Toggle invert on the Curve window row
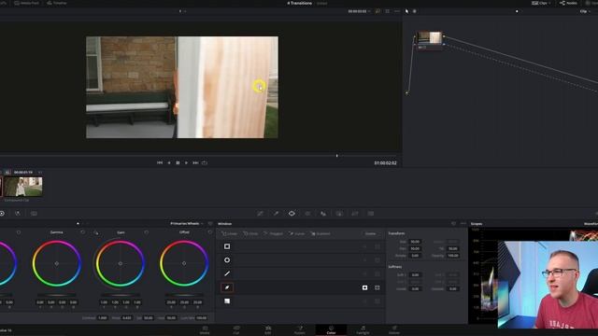Screen dimensions: 598x336 365,287
